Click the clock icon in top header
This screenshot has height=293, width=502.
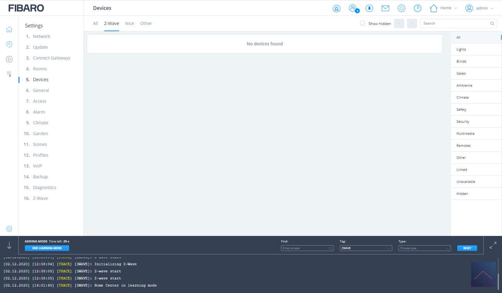click(417, 8)
